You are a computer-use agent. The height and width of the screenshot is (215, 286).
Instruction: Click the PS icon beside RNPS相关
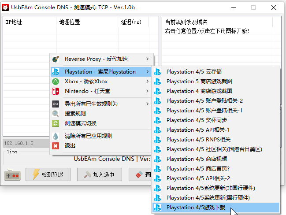click(157, 140)
